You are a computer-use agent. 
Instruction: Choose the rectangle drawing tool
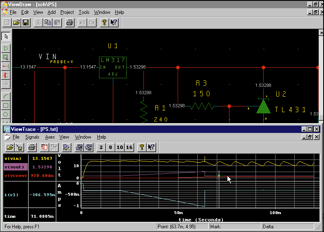tap(6, 105)
